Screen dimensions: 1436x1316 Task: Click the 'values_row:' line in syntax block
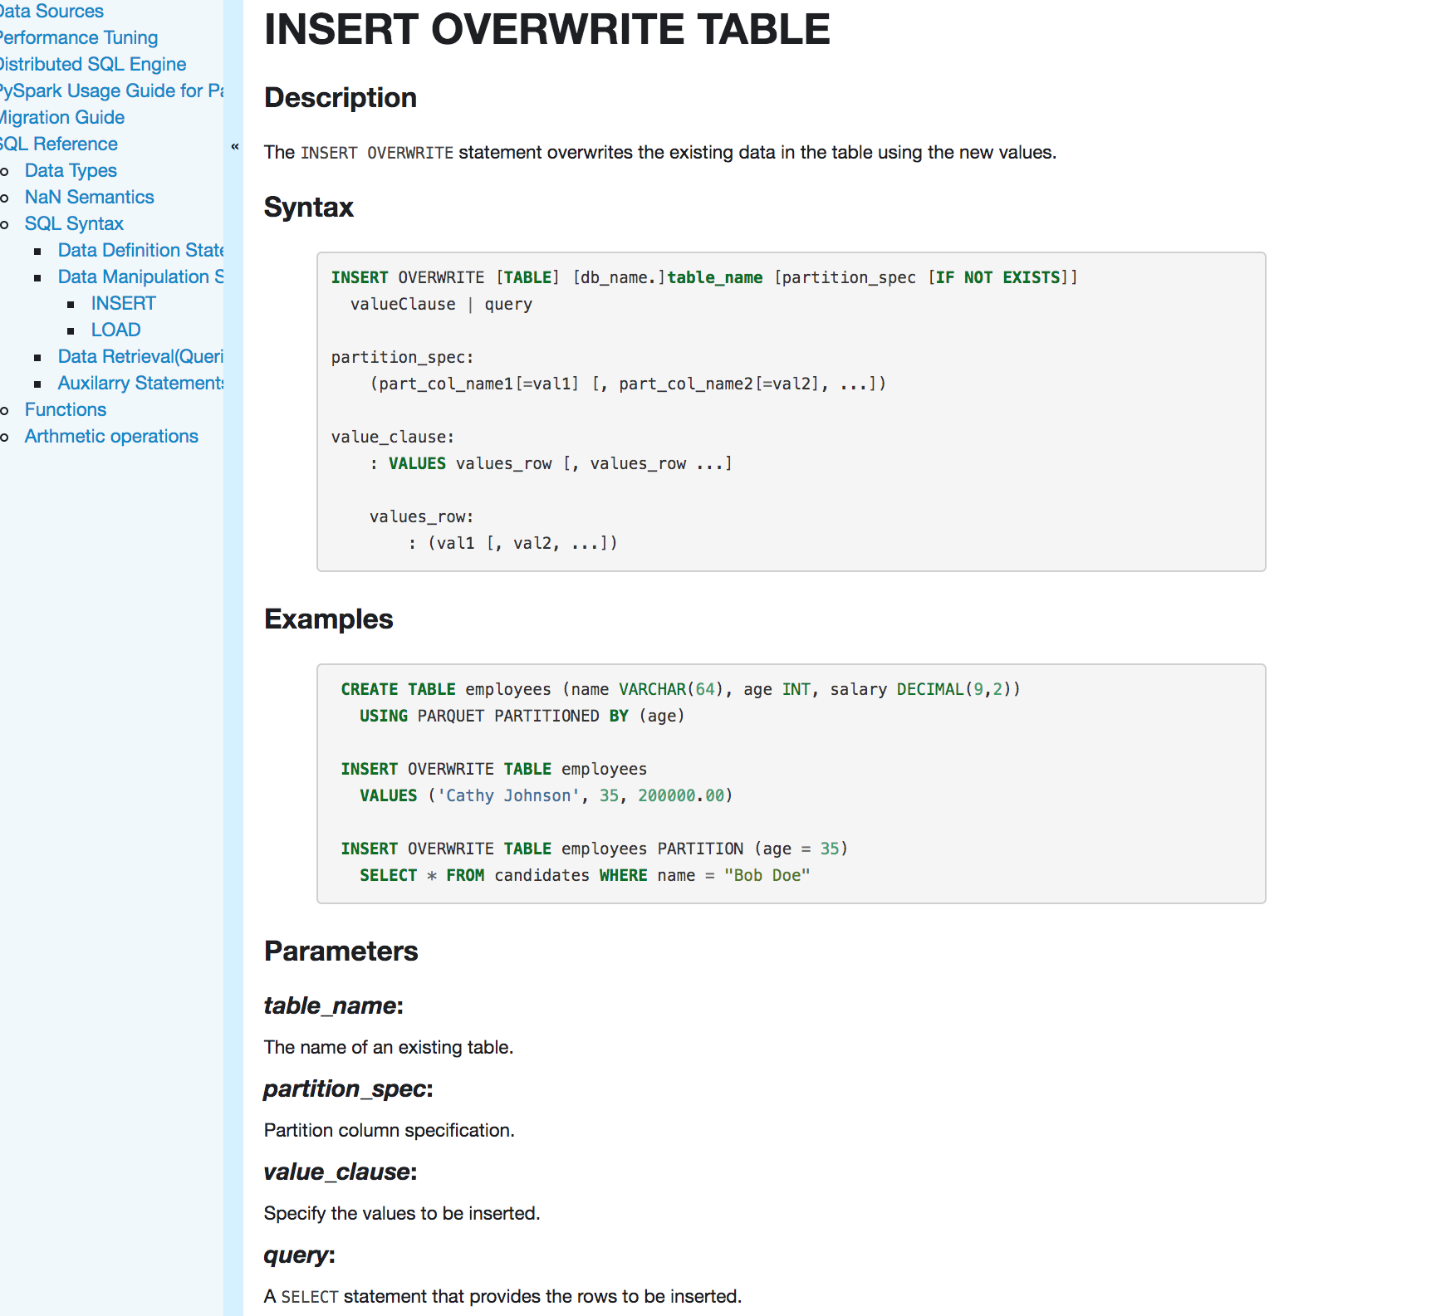[x=421, y=516]
